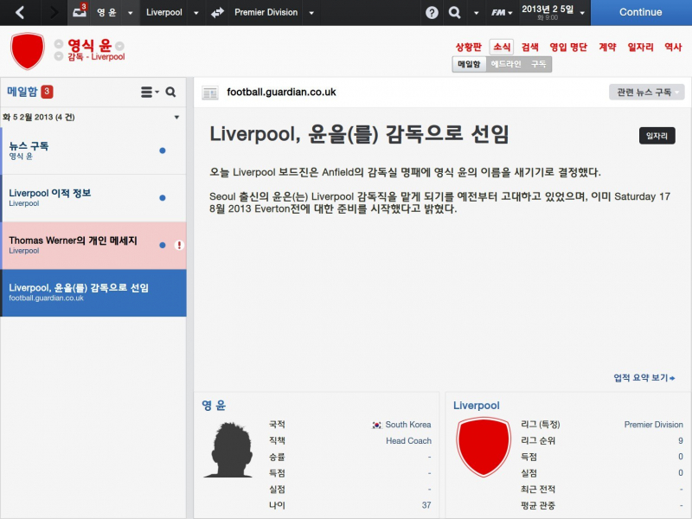The width and height of the screenshot is (692, 519).
Task: Open the Liverpool club panel heading
Action: 477,405
